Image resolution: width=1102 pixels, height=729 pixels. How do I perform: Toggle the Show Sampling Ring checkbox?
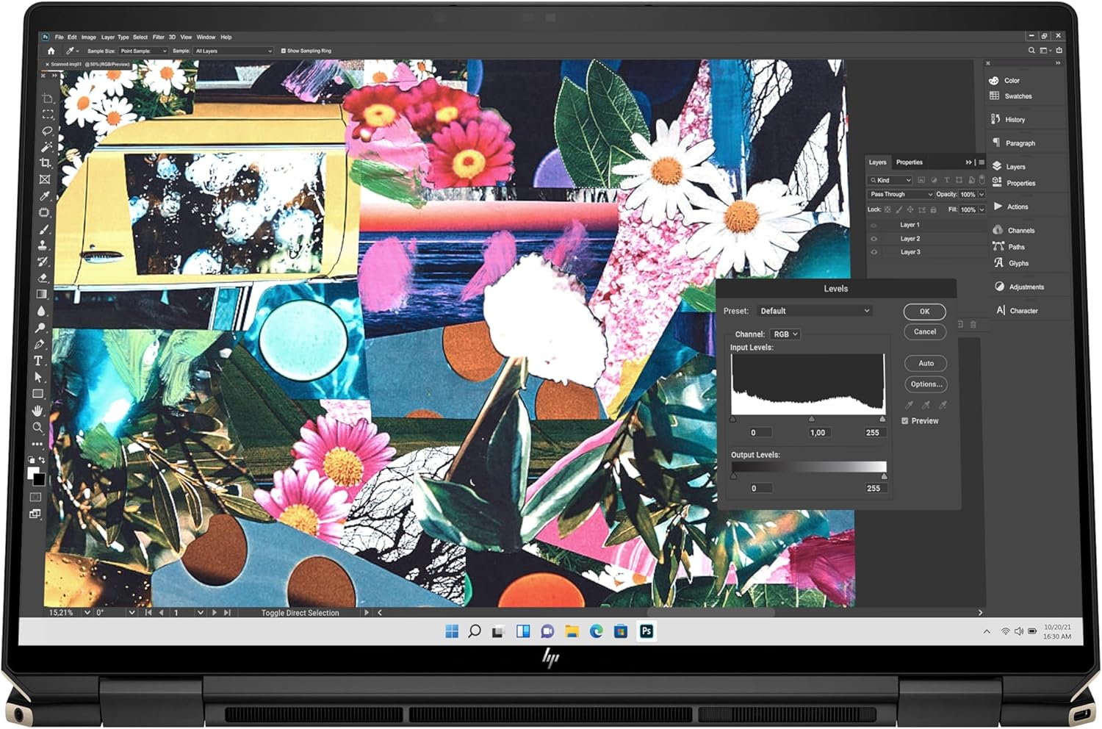pos(284,51)
